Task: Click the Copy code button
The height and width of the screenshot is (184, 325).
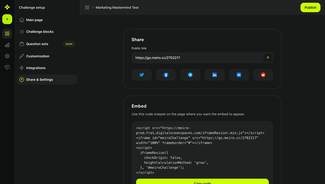Action: (202, 181)
